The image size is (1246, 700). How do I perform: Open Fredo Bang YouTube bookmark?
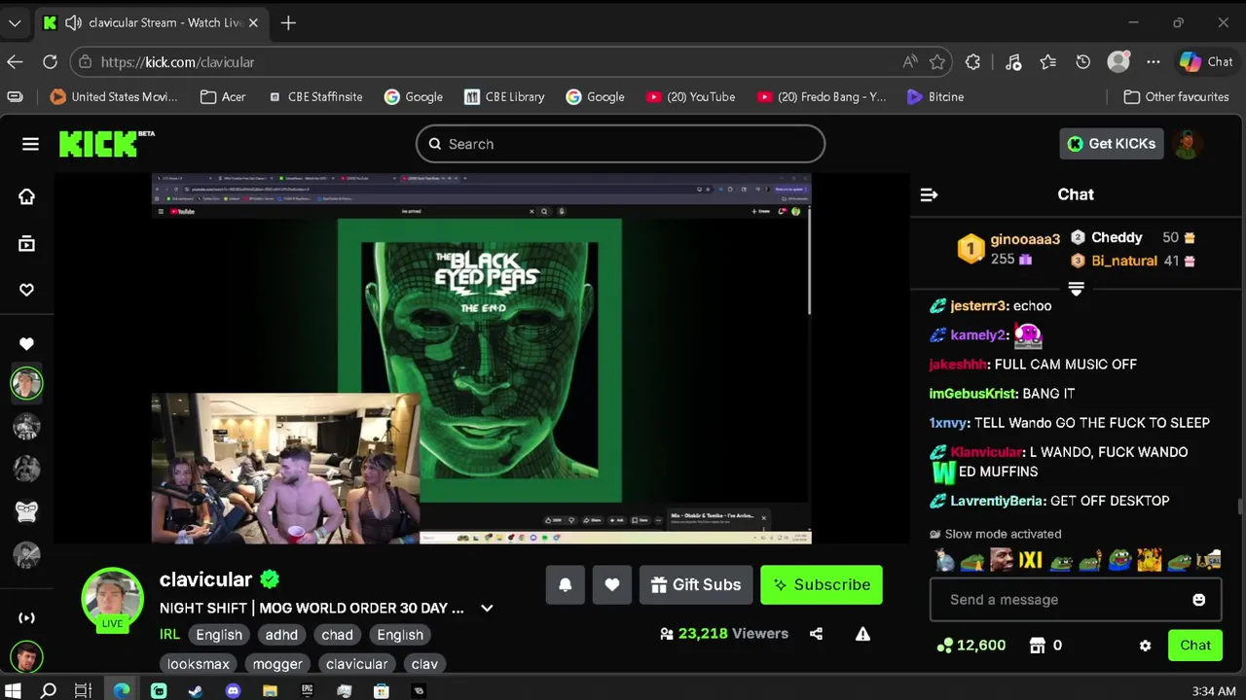point(822,97)
